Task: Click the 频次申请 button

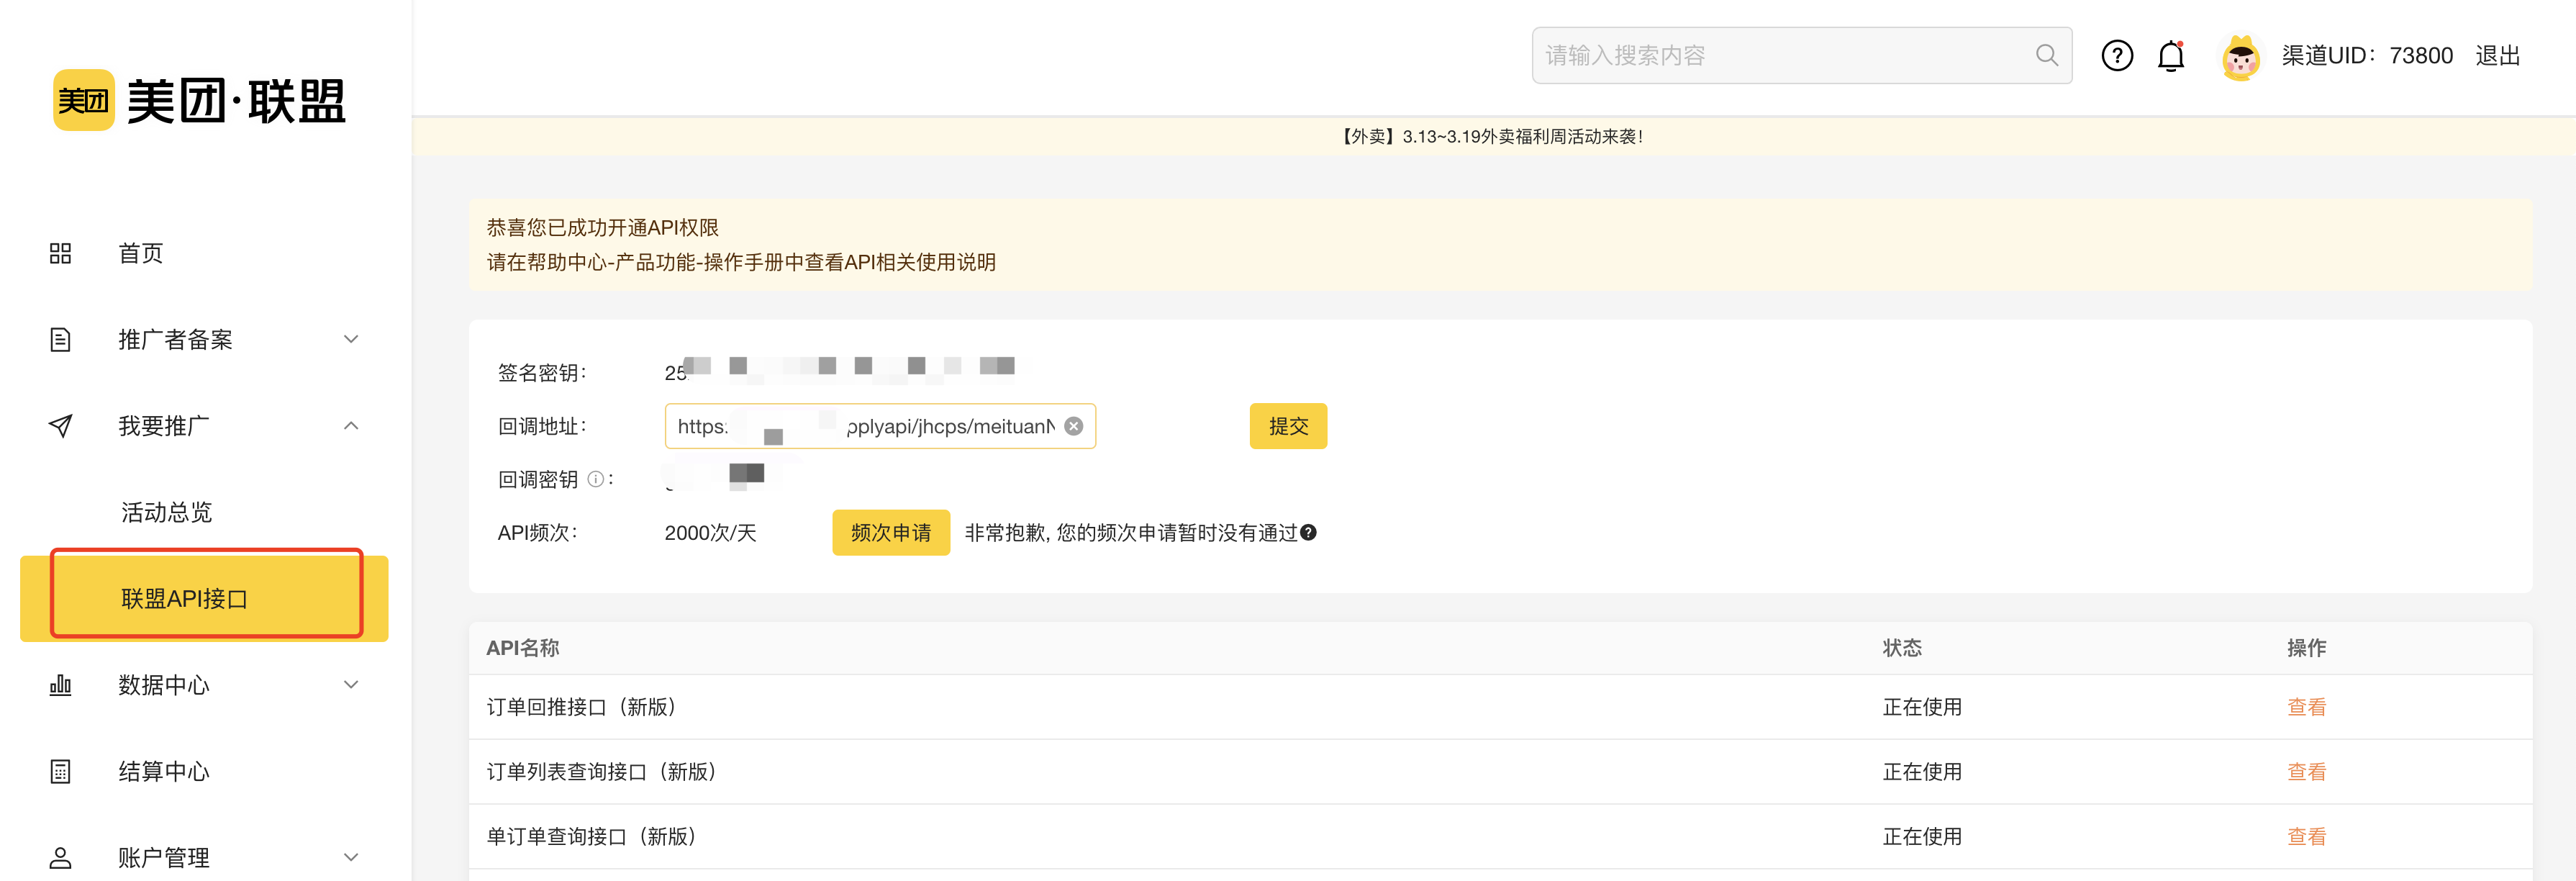Action: pyautogui.click(x=890, y=533)
